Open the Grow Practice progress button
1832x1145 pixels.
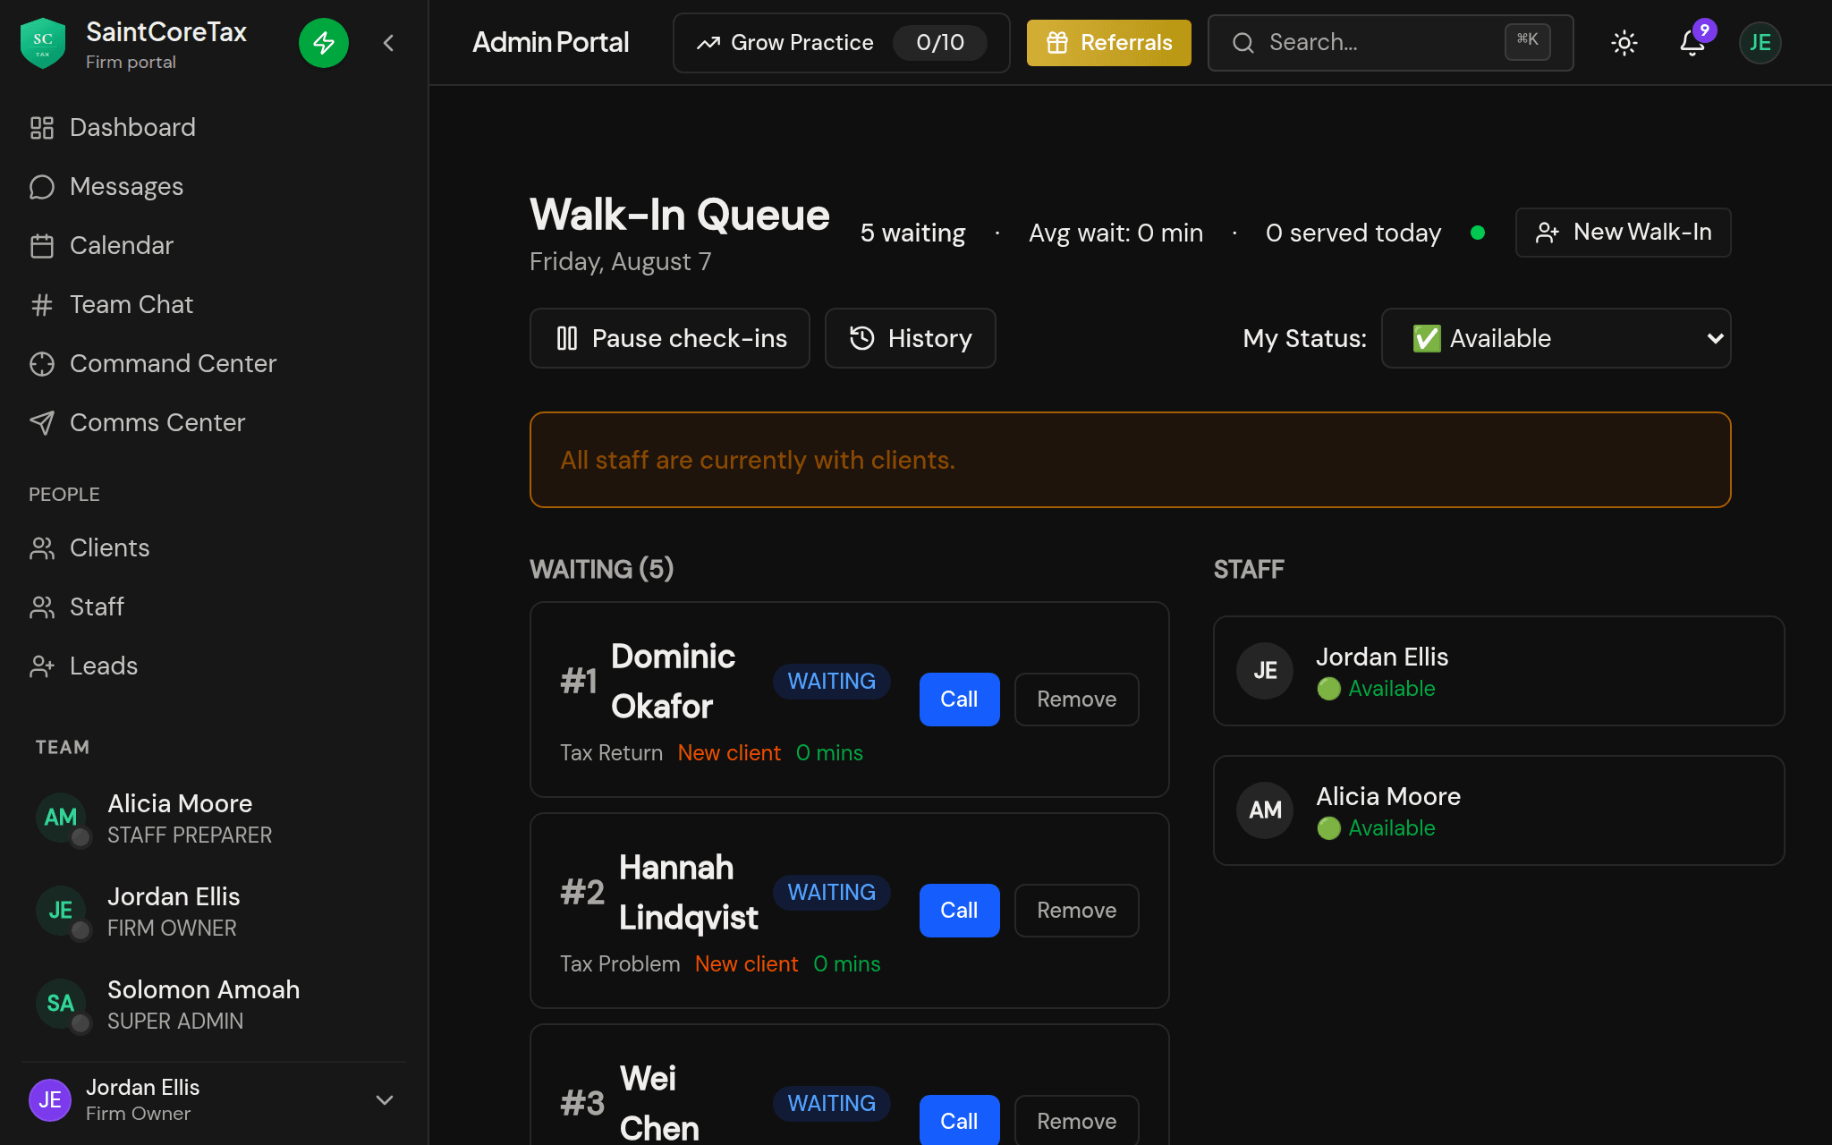(841, 43)
